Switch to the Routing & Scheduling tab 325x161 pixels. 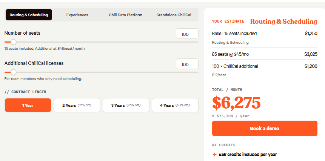click(29, 15)
